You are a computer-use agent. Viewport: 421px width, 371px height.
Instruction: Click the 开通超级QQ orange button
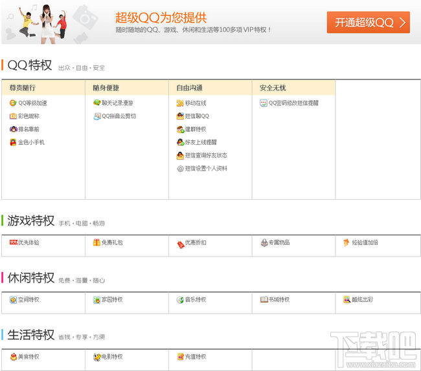click(x=368, y=23)
